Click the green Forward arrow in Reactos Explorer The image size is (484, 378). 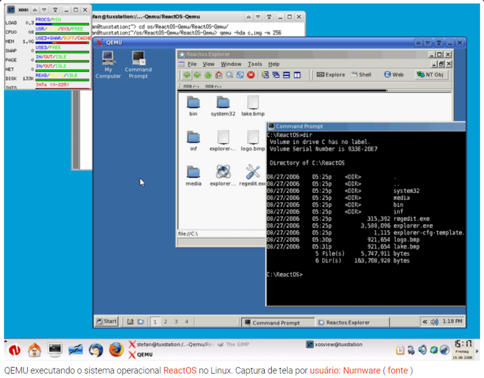[x=197, y=75]
